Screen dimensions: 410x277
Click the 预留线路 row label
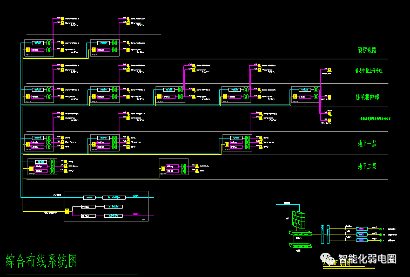pyautogui.click(x=367, y=50)
